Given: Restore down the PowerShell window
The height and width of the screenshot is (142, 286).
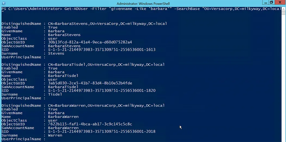Looking at the screenshot, I should tap(271, 2).
